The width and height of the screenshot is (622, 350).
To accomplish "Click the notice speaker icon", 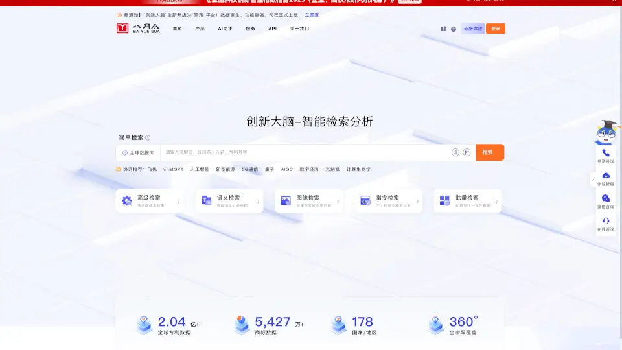I will pyautogui.click(x=119, y=15).
